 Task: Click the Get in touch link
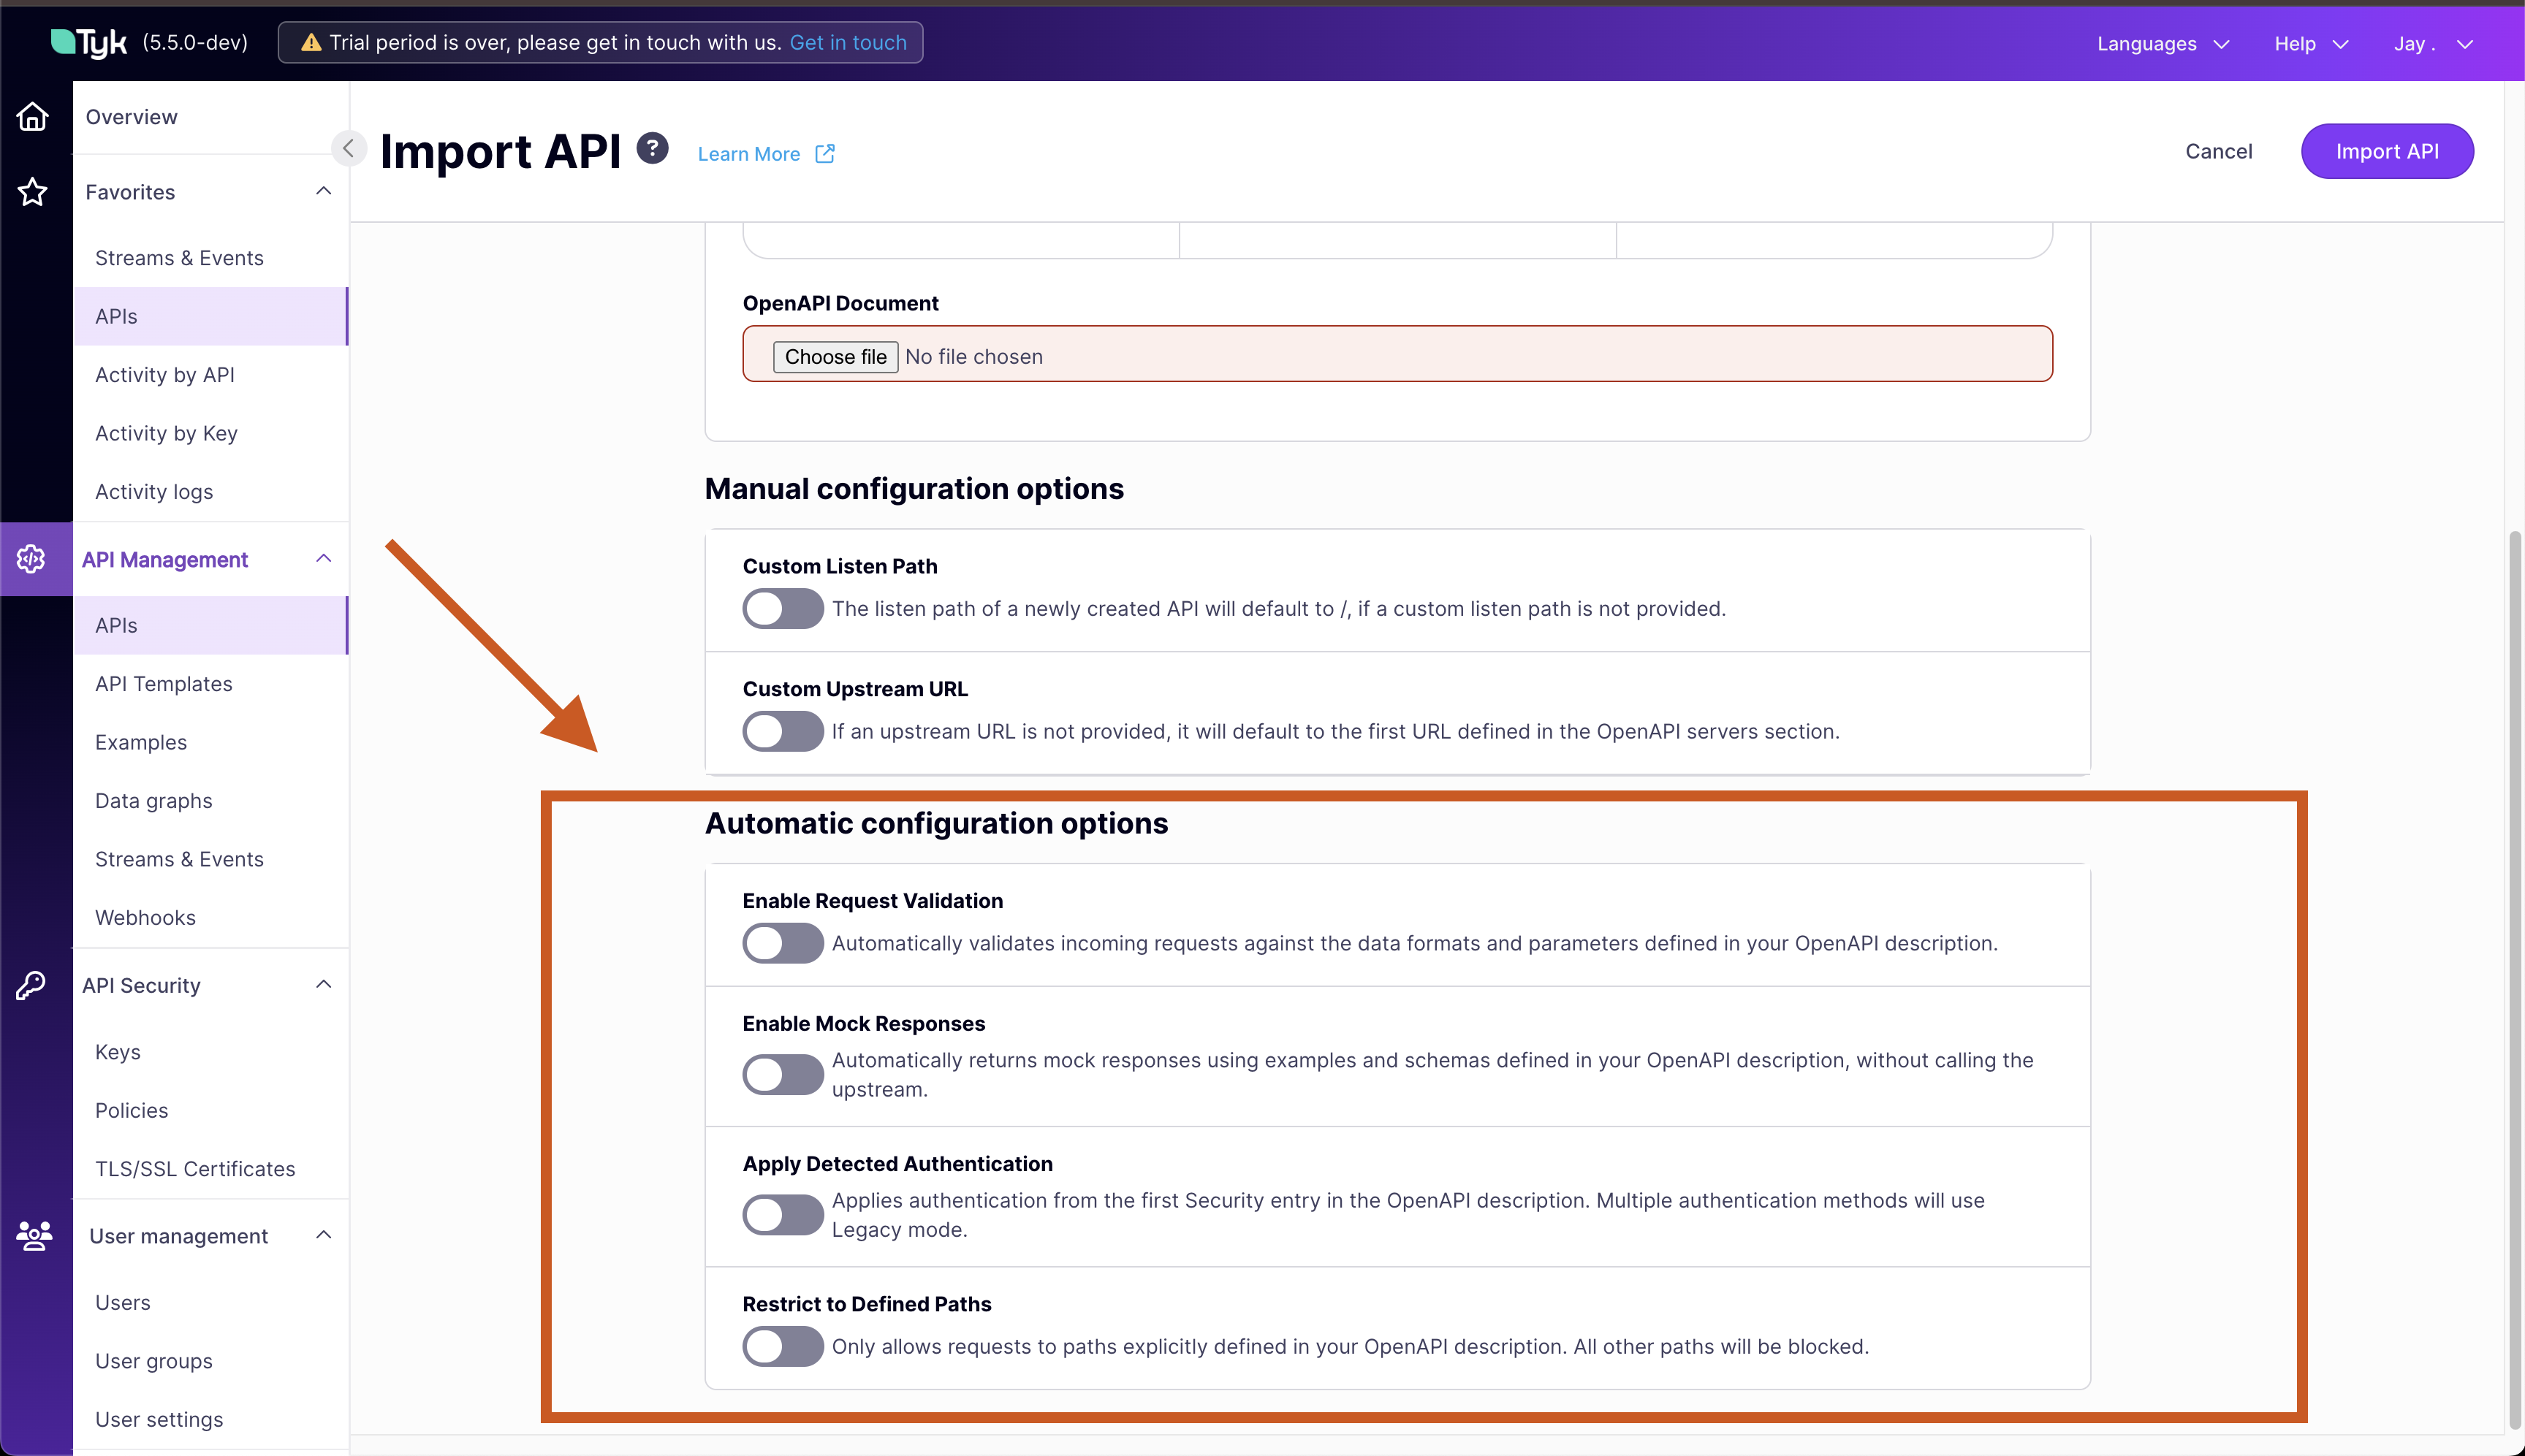(x=847, y=42)
